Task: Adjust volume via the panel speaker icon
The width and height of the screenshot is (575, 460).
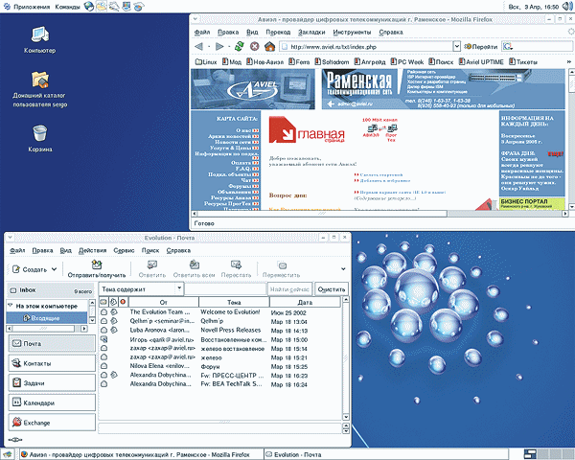Action: click(567, 7)
